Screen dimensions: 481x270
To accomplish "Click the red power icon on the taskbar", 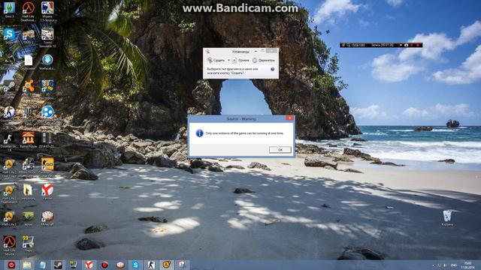I will (11, 265).
